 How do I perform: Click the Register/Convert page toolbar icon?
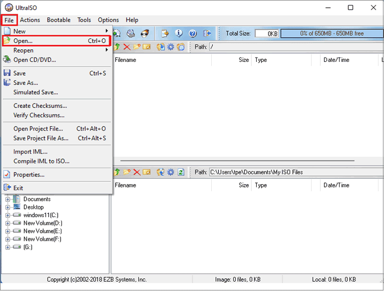(x=165, y=33)
